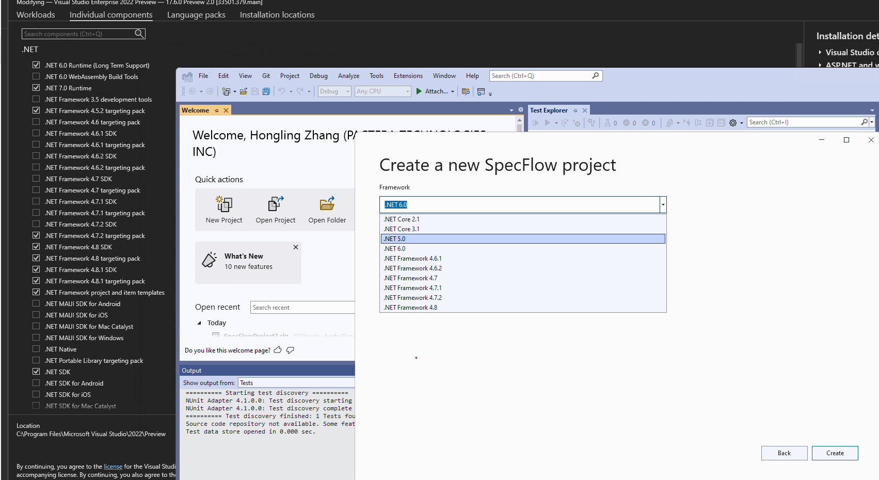Click the search magnifier in installer components box
Viewport: 879px width, 480px height.
click(139, 34)
